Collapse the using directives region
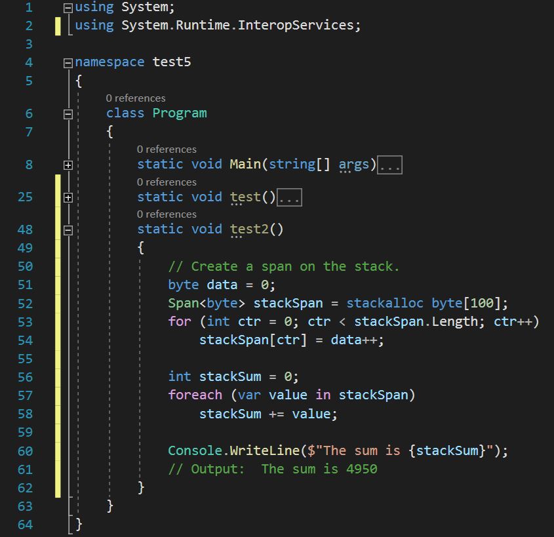This screenshot has height=537, width=554. click(x=68, y=7)
